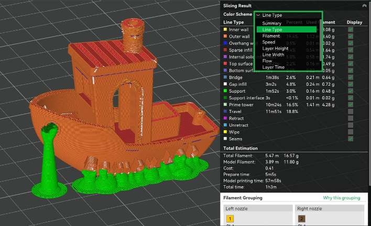Toggle Seams display checkbox
The image size is (371, 226).
pos(351,139)
